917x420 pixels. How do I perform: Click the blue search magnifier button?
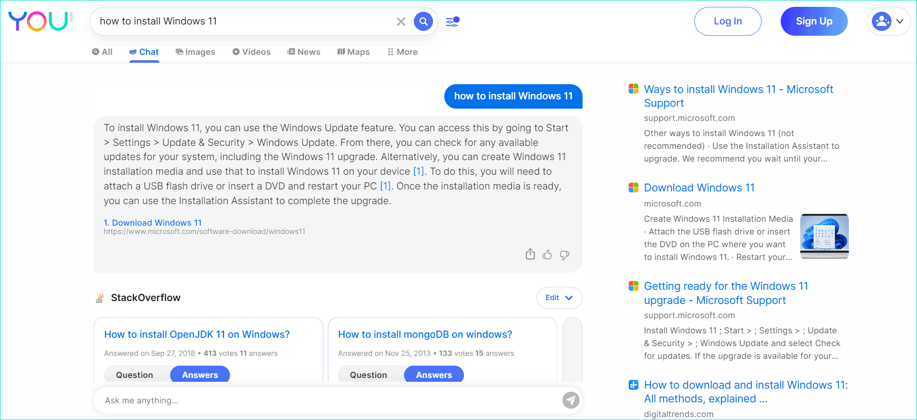(x=423, y=22)
